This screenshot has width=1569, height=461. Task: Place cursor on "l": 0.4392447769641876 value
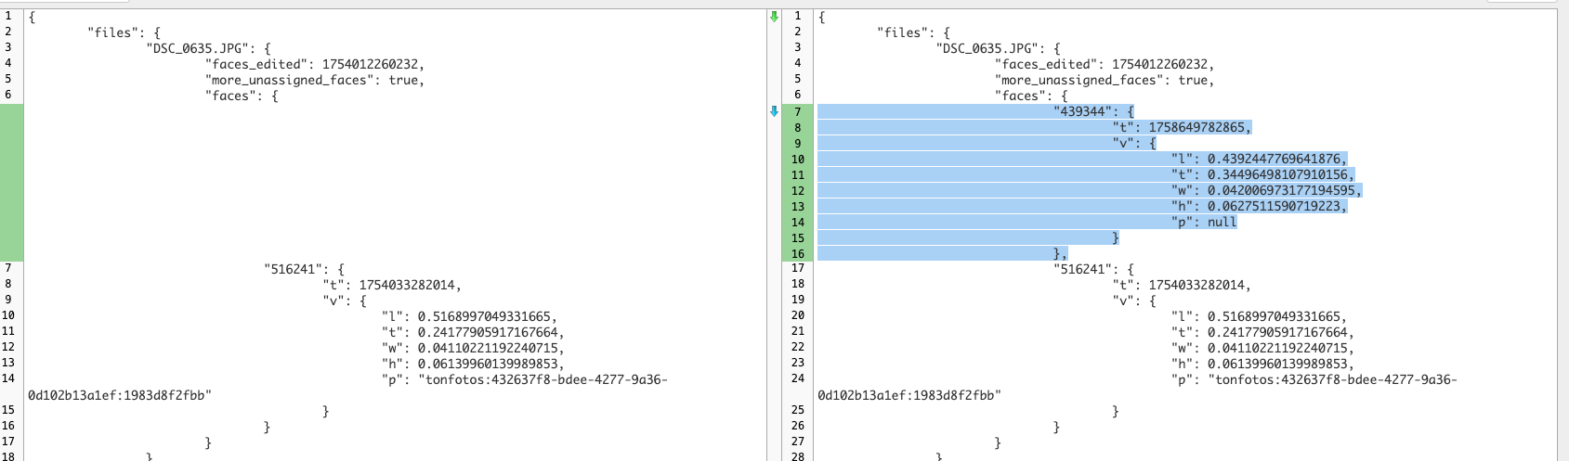point(1276,159)
